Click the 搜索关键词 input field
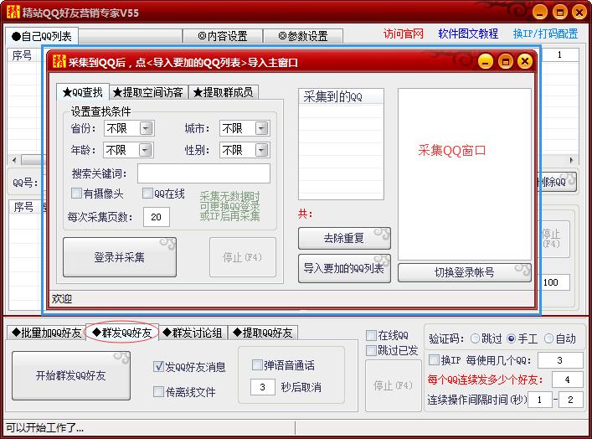This screenshot has height=439, width=592. 203,173
